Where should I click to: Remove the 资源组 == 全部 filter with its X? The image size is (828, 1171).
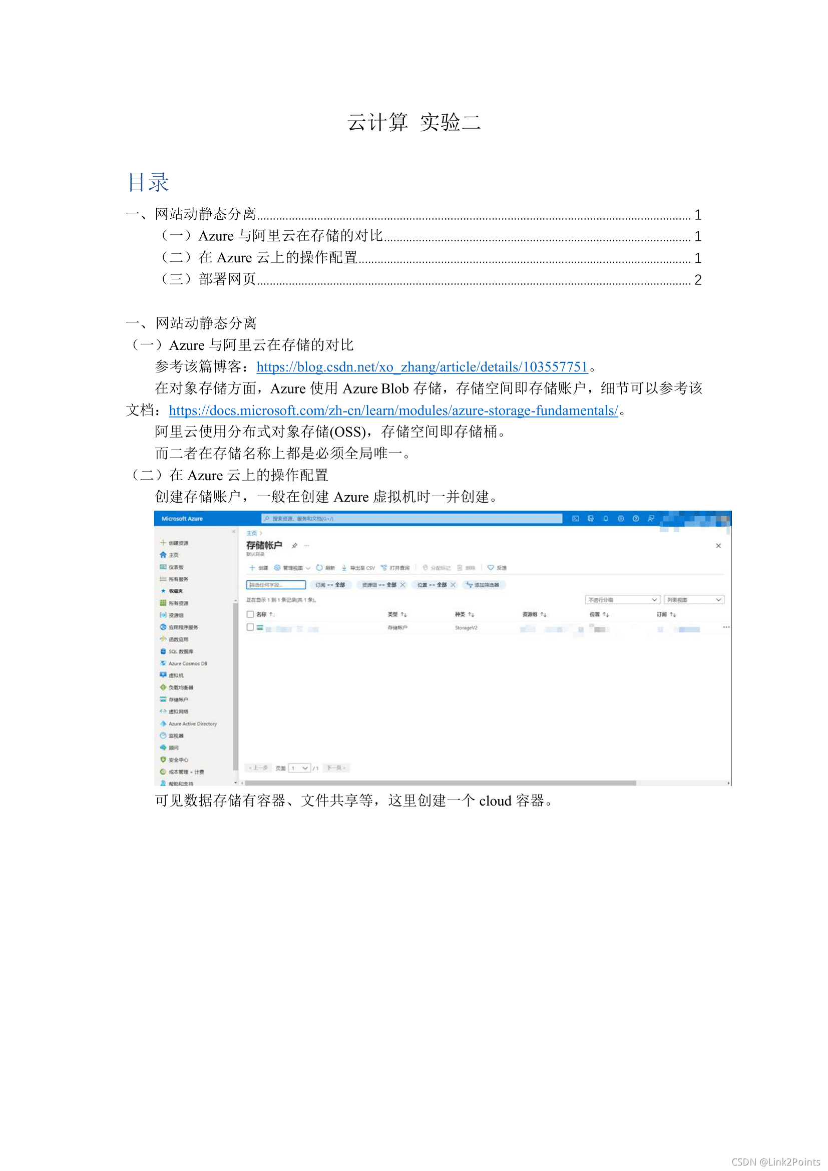(x=403, y=585)
